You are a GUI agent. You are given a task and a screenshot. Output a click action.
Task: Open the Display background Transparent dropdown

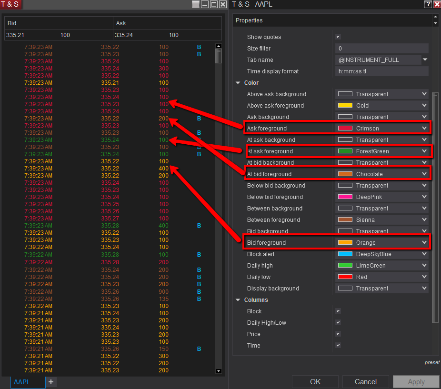(382, 289)
